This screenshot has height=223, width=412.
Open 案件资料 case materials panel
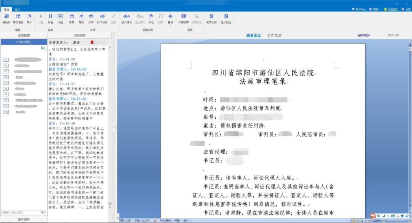pyautogui.click(x=24, y=219)
